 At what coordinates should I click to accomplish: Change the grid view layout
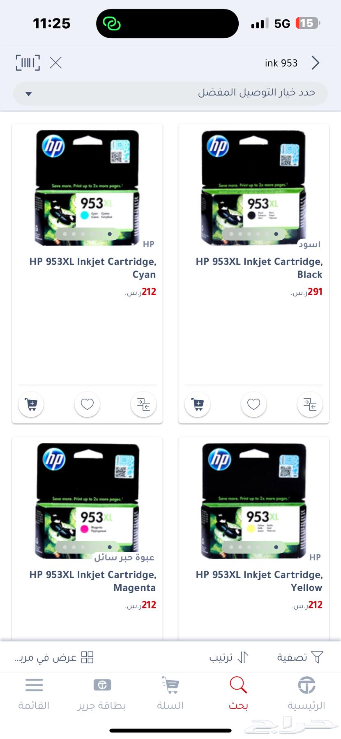tap(54, 657)
